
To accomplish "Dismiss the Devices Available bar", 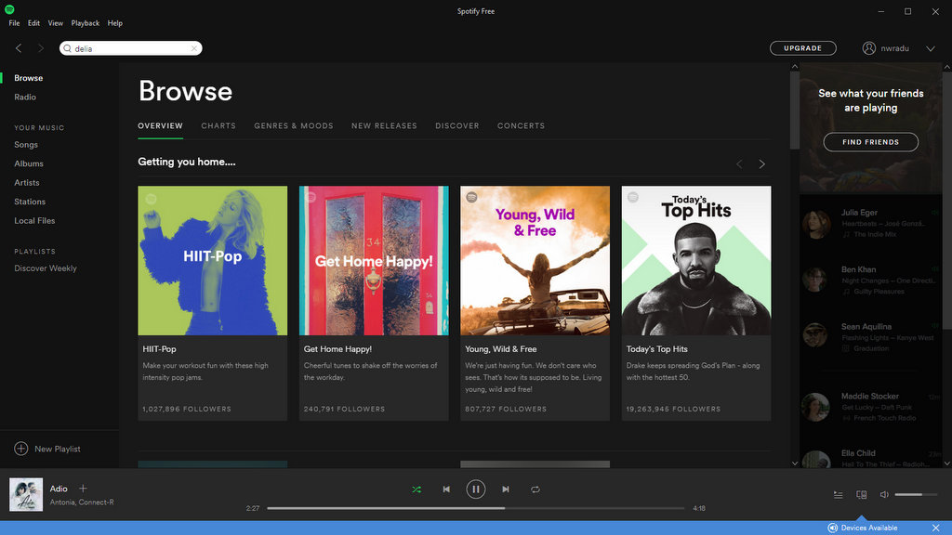I will click(935, 528).
